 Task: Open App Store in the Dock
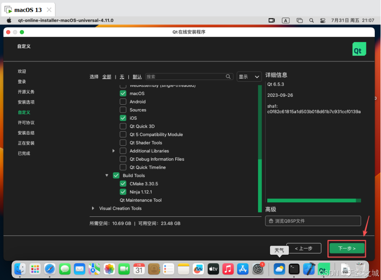click(243, 269)
